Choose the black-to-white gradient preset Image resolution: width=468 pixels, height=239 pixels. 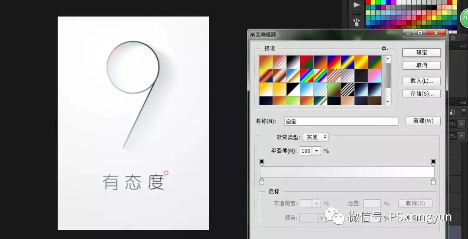pos(293,62)
